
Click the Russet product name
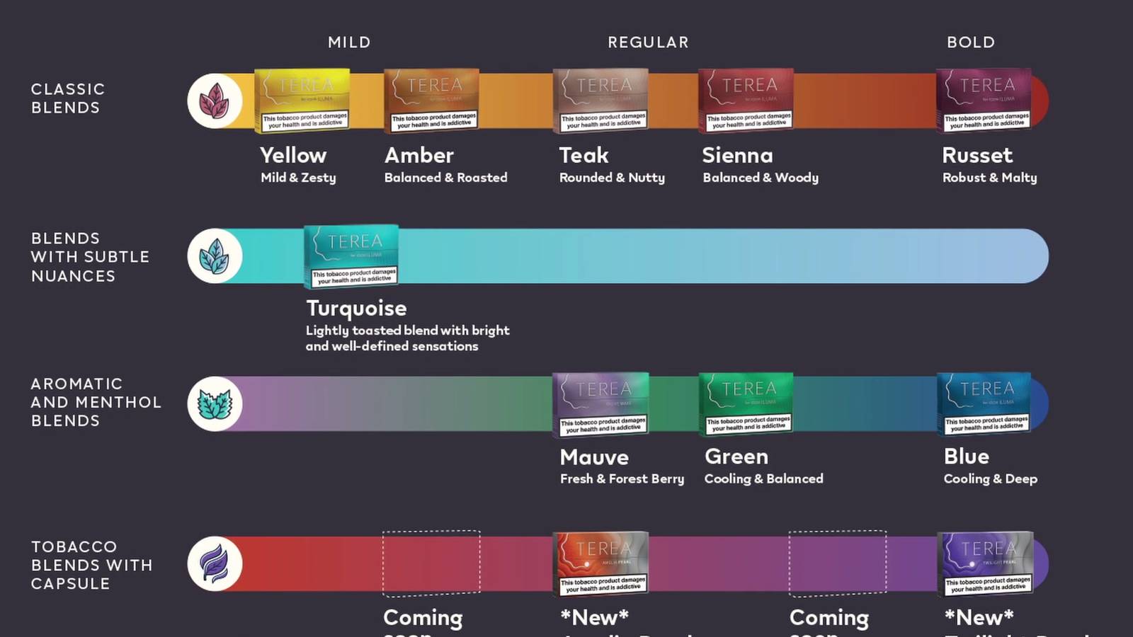coord(977,155)
